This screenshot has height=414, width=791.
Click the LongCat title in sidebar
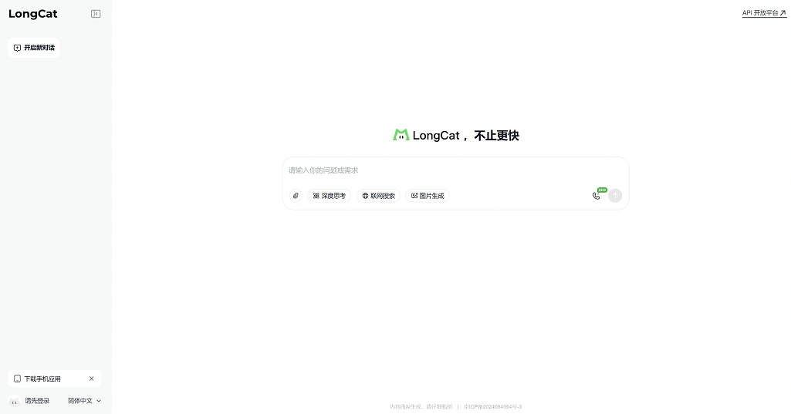33,14
